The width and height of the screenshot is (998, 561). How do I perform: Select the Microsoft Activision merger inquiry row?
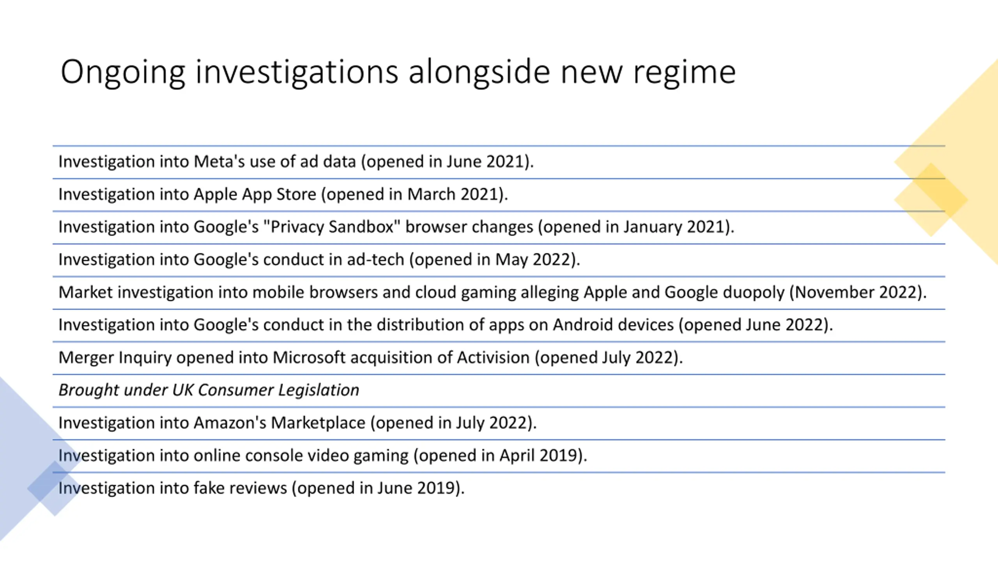pos(370,358)
